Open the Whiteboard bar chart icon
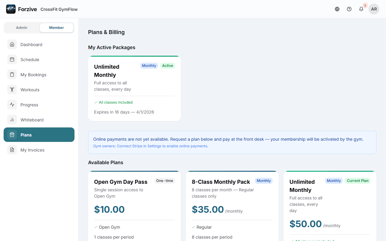Screen dimensions: 386x241 12,120
